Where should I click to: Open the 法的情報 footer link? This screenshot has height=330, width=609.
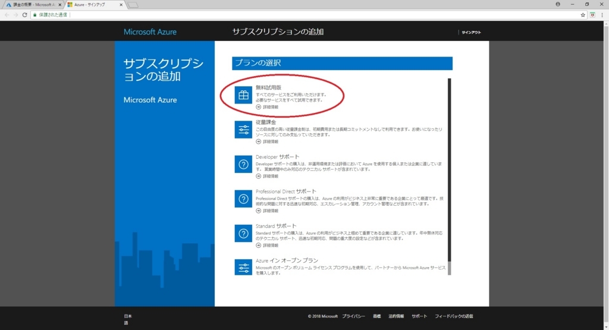(396, 316)
